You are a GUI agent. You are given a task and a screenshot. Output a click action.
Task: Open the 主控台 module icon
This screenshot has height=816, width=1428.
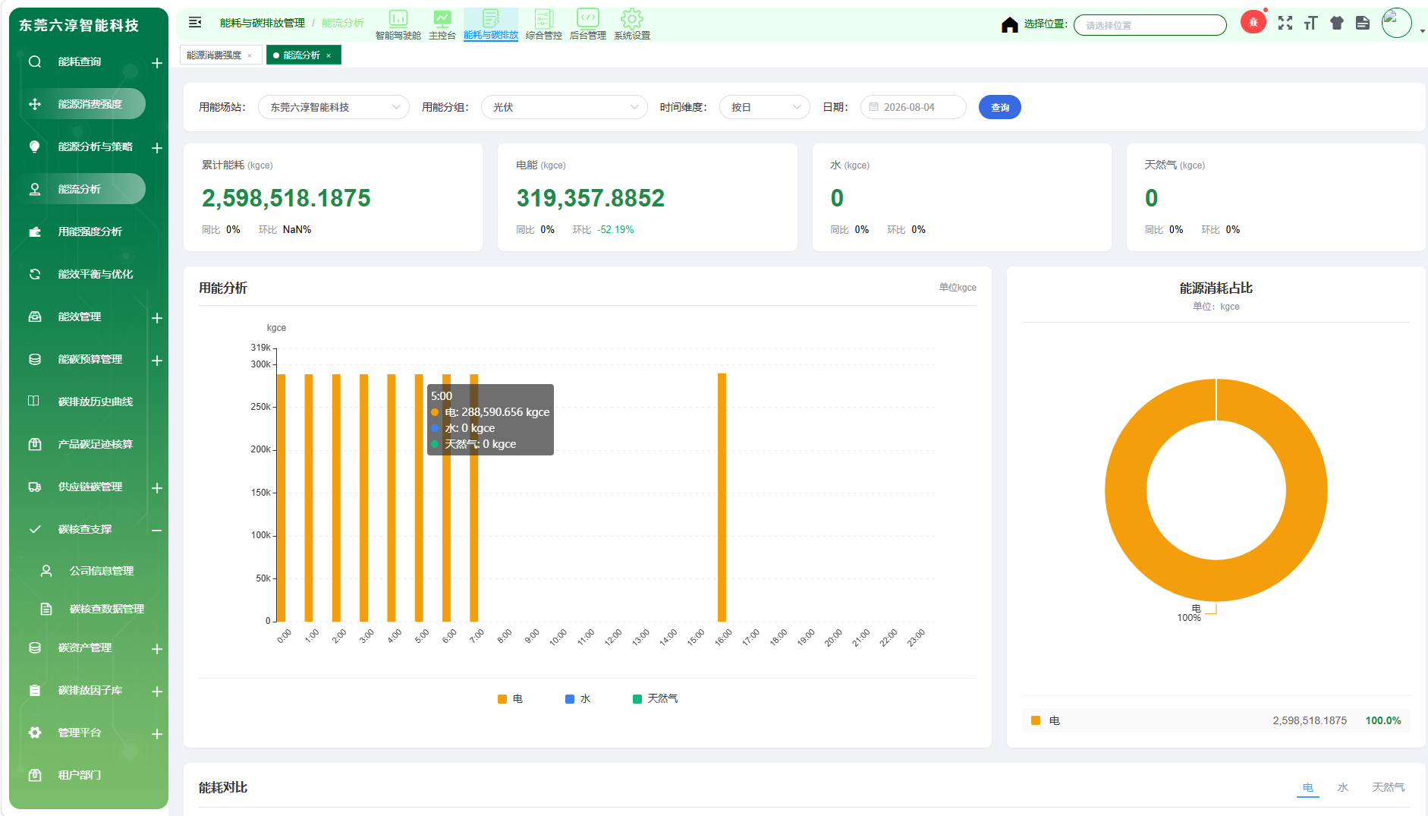point(442,18)
